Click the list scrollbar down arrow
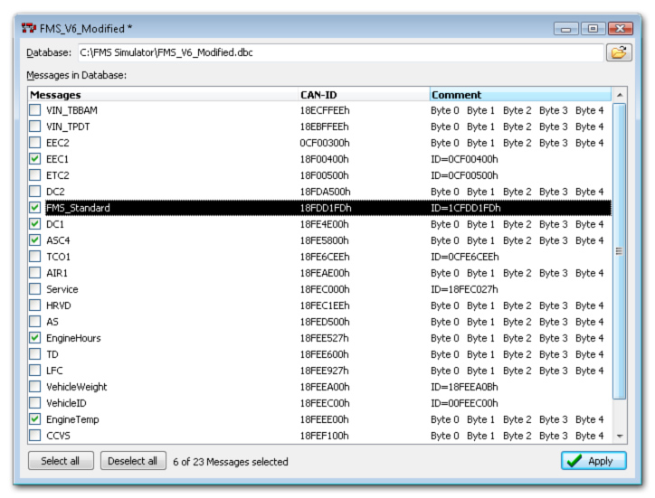 [620, 436]
